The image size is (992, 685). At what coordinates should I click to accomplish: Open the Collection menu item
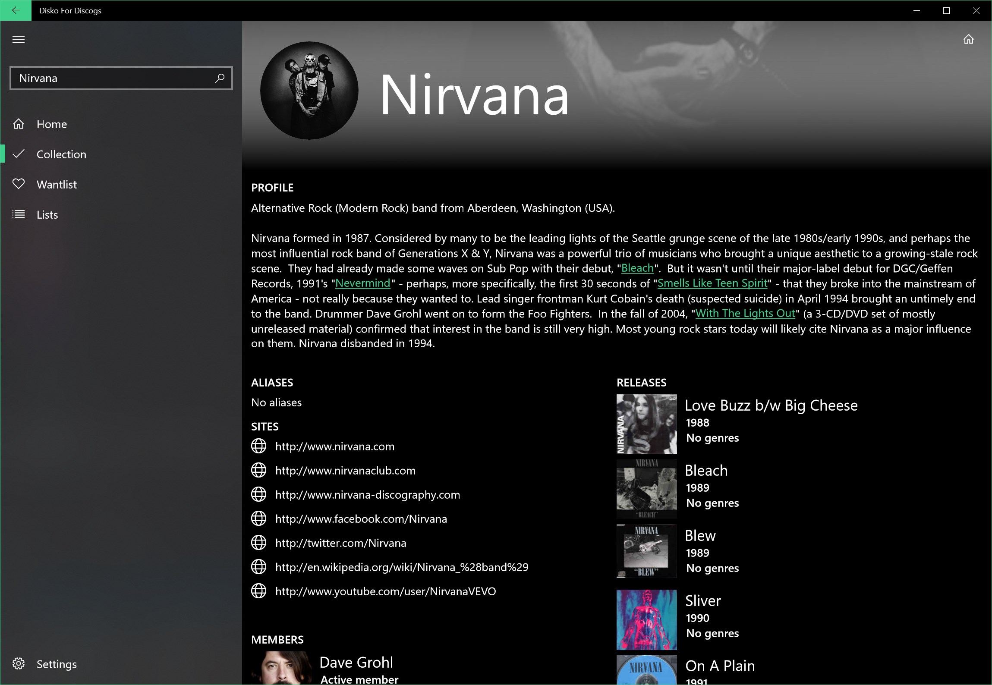[61, 154]
